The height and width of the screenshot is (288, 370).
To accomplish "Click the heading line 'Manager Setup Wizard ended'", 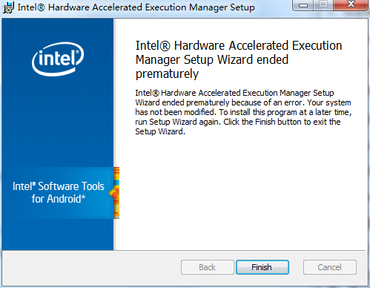I will [212, 59].
